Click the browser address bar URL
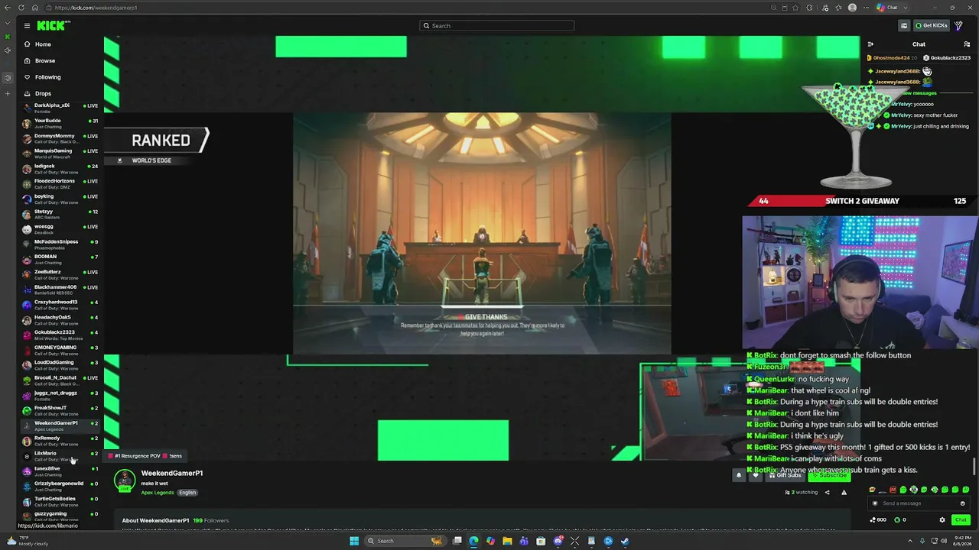This screenshot has height=550, width=979. click(96, 8)
